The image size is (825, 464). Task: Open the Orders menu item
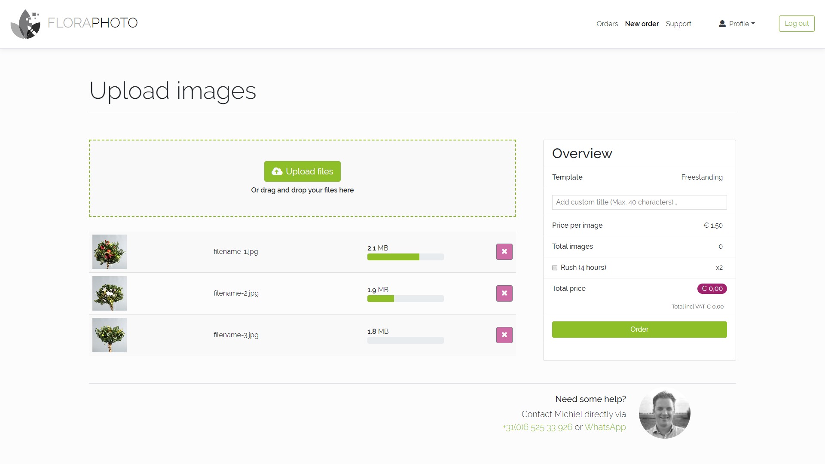coord(607,24)
